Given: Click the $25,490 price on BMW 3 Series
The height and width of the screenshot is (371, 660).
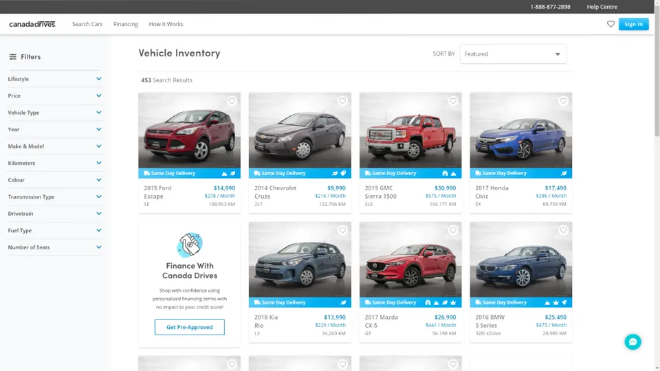Looking at the screenshot, I should coord(555,317).
